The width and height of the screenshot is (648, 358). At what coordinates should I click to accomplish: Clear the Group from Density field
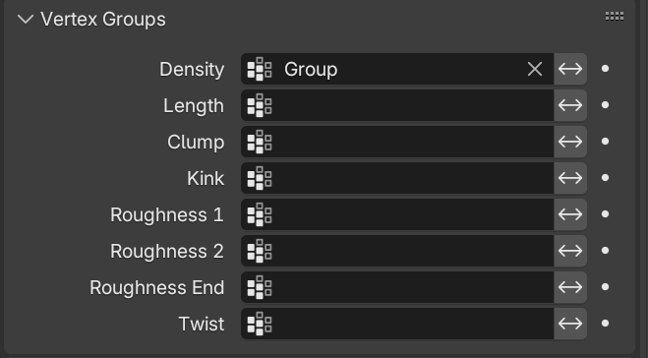point(535,69)
